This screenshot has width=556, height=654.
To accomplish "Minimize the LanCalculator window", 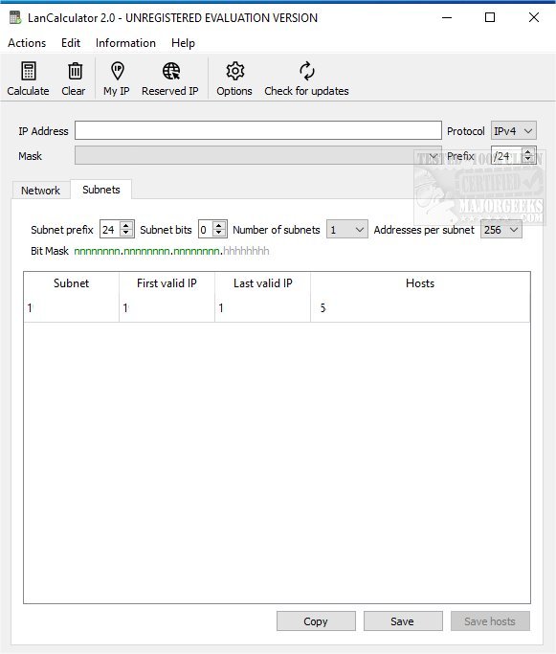I will (447, 17).
